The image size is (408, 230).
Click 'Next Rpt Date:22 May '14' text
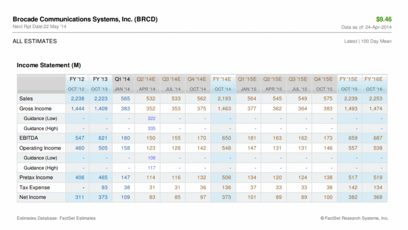point(39,26)
